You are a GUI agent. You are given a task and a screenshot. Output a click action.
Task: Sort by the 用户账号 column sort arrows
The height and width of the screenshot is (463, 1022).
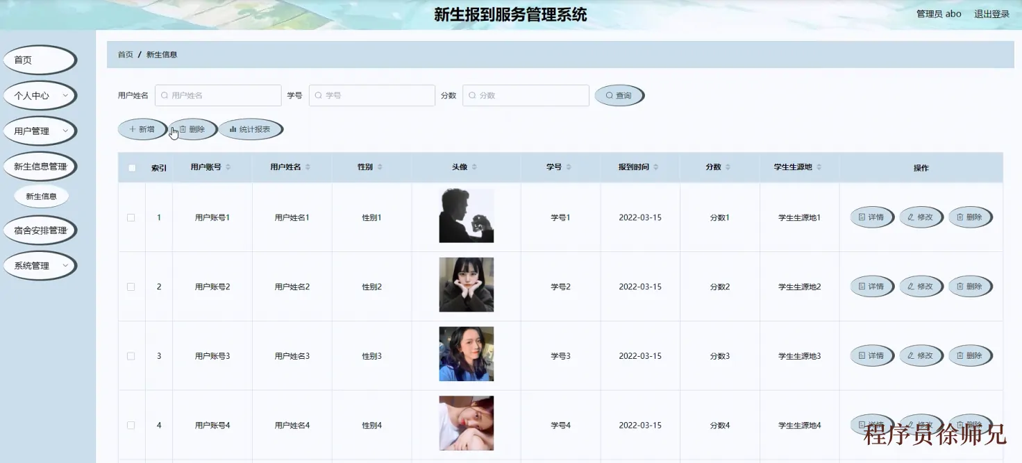[x=228, y=167]
